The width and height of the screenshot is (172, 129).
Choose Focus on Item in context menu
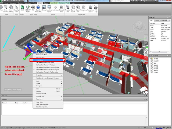[x=48, y=58]
